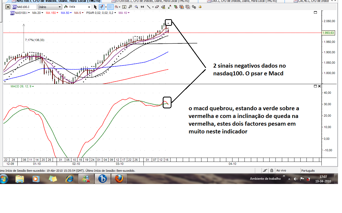Open the Windows Start menu
The height and width of the screenshot is (213, 342).
pos(4,179)
